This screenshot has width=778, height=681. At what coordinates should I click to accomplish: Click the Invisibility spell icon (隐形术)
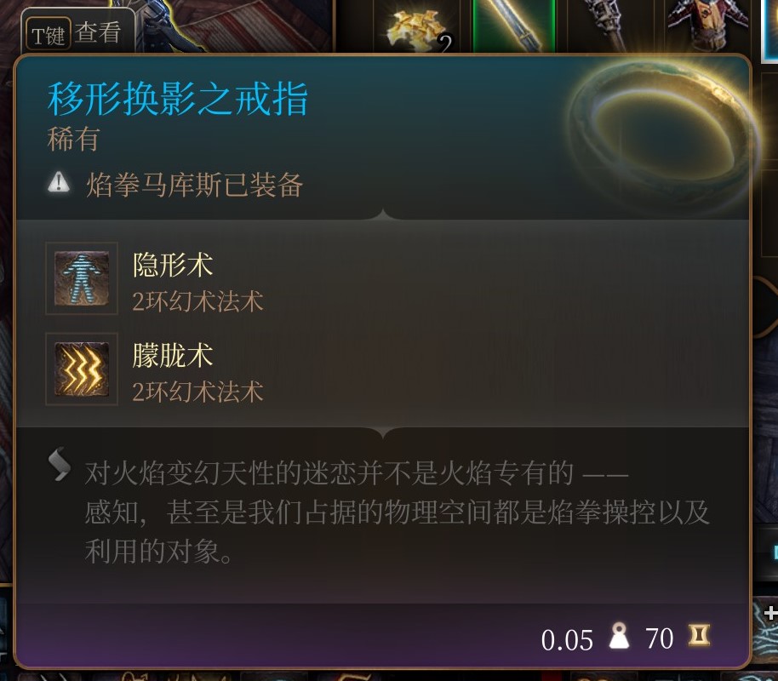click(82, 278)
